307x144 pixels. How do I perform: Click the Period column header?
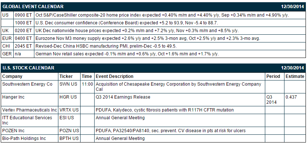(x=273, y=76)
